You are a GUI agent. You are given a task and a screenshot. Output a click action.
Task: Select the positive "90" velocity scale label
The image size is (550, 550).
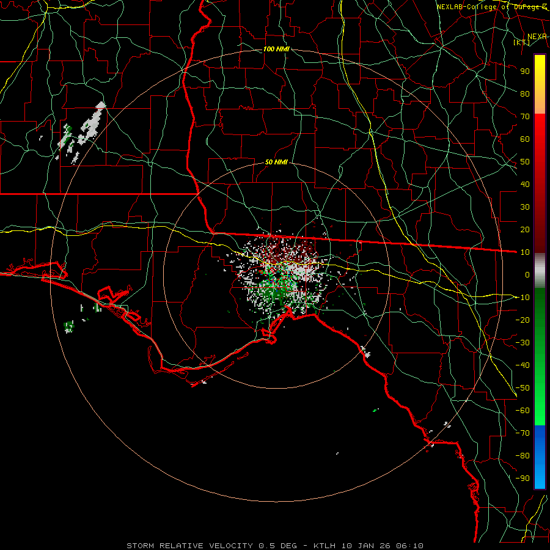[x=525, y=71]
